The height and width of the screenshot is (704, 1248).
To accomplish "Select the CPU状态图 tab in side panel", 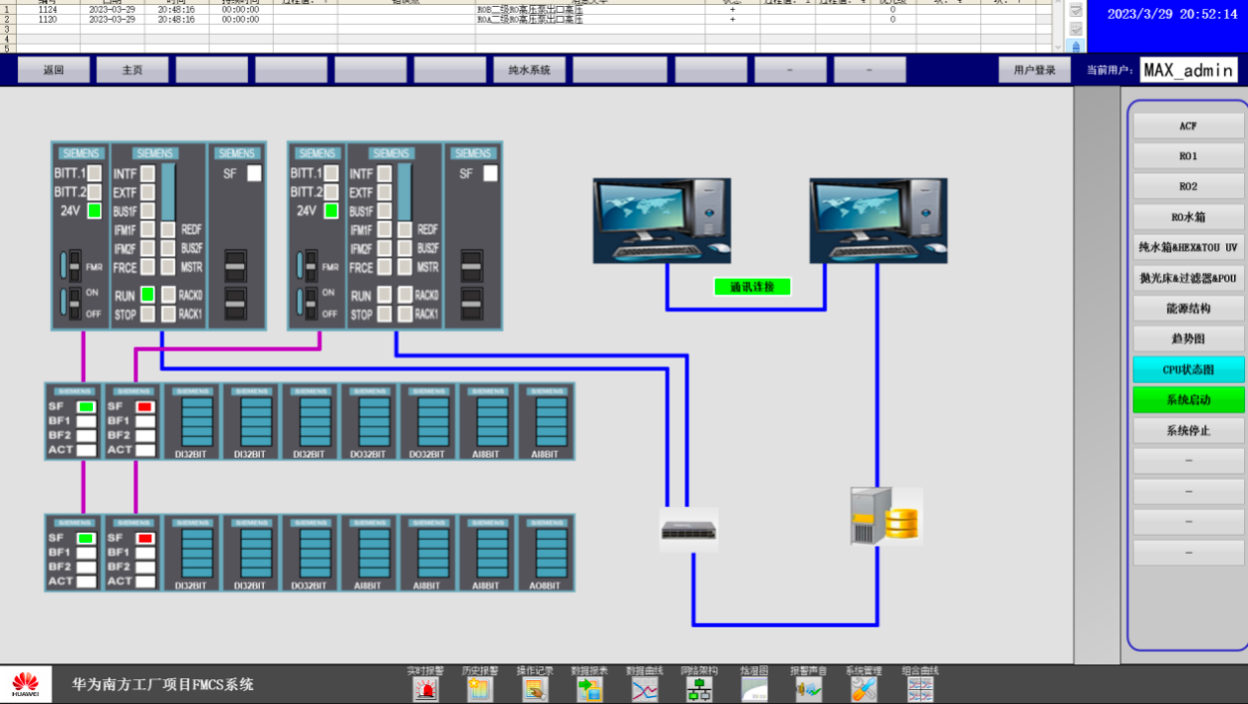I will (1189, 370).
